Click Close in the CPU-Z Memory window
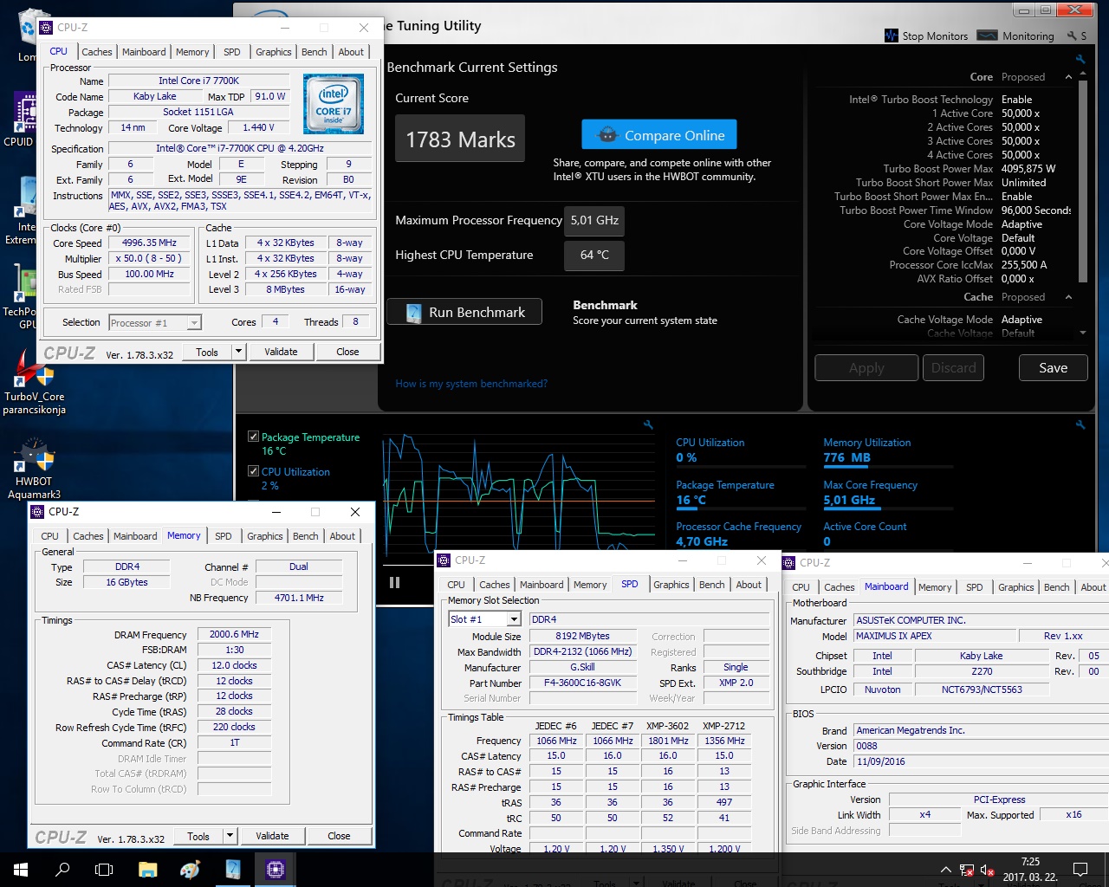 click(x=339, y=836)
